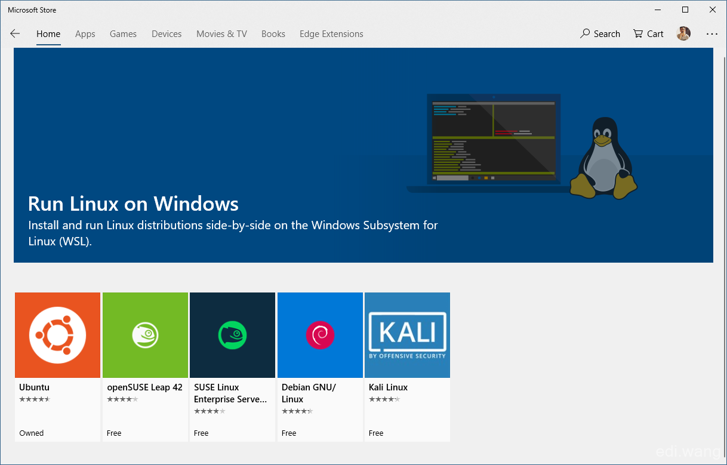
Task: Switch to the Apps tab
Action: (85, 34)
